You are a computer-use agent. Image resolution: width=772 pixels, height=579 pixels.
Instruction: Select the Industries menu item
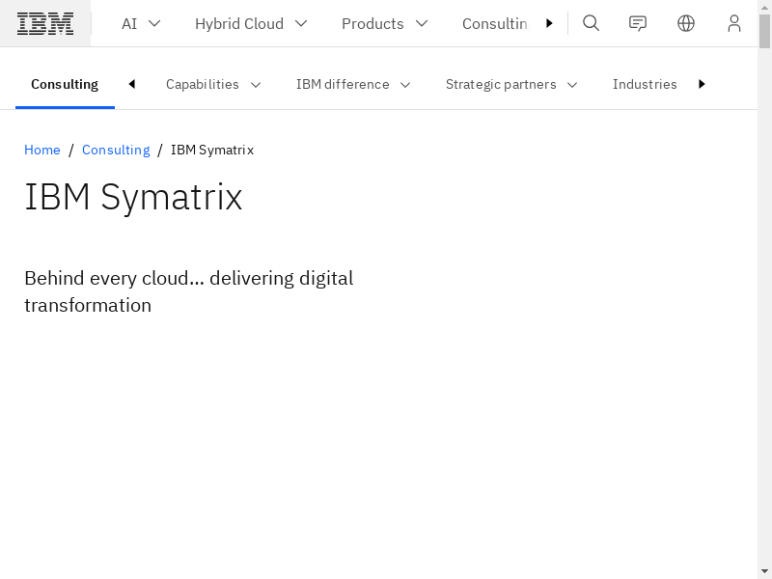click(645, 84)
